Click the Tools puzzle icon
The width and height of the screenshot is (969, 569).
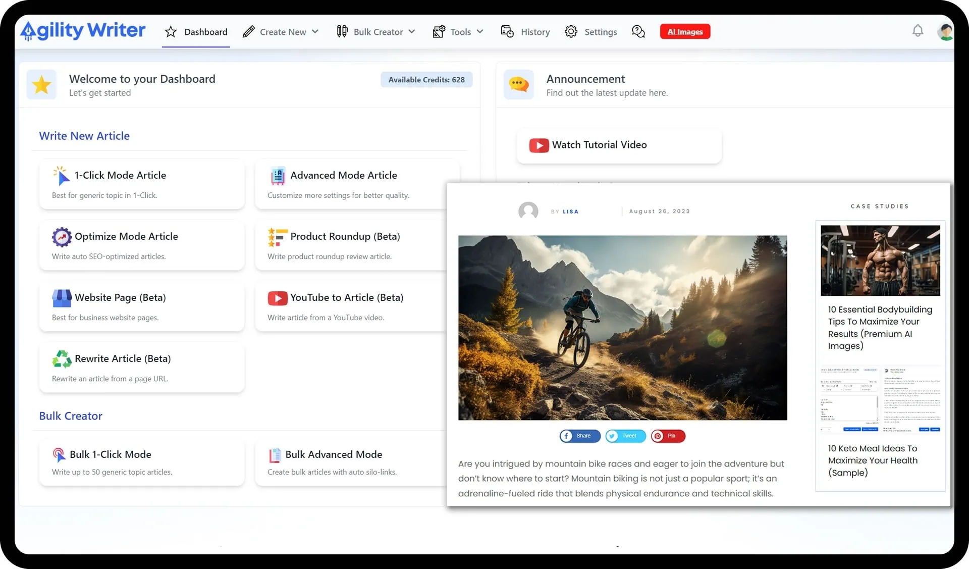(439, 32)
